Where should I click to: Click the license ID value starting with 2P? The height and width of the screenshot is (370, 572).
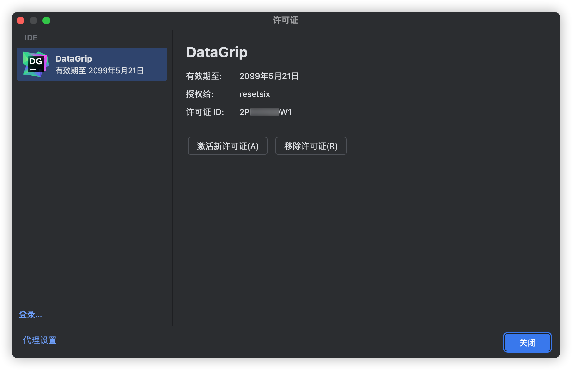265,112
